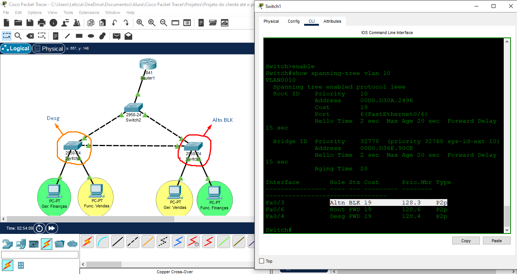Enable the Top checkbox in Switch1 window
Image resolution: width=517 pixels, height=274 pixels.
point(261,261)
